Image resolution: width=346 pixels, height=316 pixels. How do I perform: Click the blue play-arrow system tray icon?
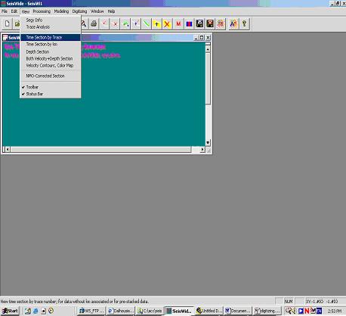coord(301,311)
